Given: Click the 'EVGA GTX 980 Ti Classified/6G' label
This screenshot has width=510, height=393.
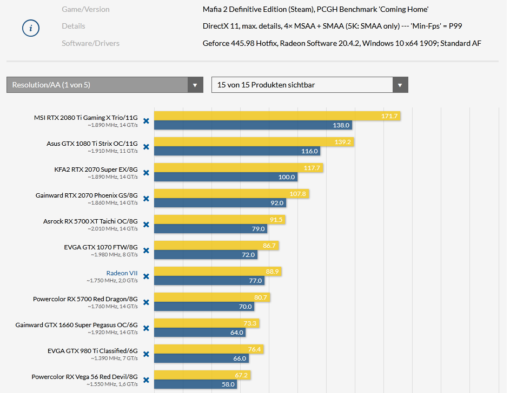Looking at the screenshot, I should pos(92,351).
